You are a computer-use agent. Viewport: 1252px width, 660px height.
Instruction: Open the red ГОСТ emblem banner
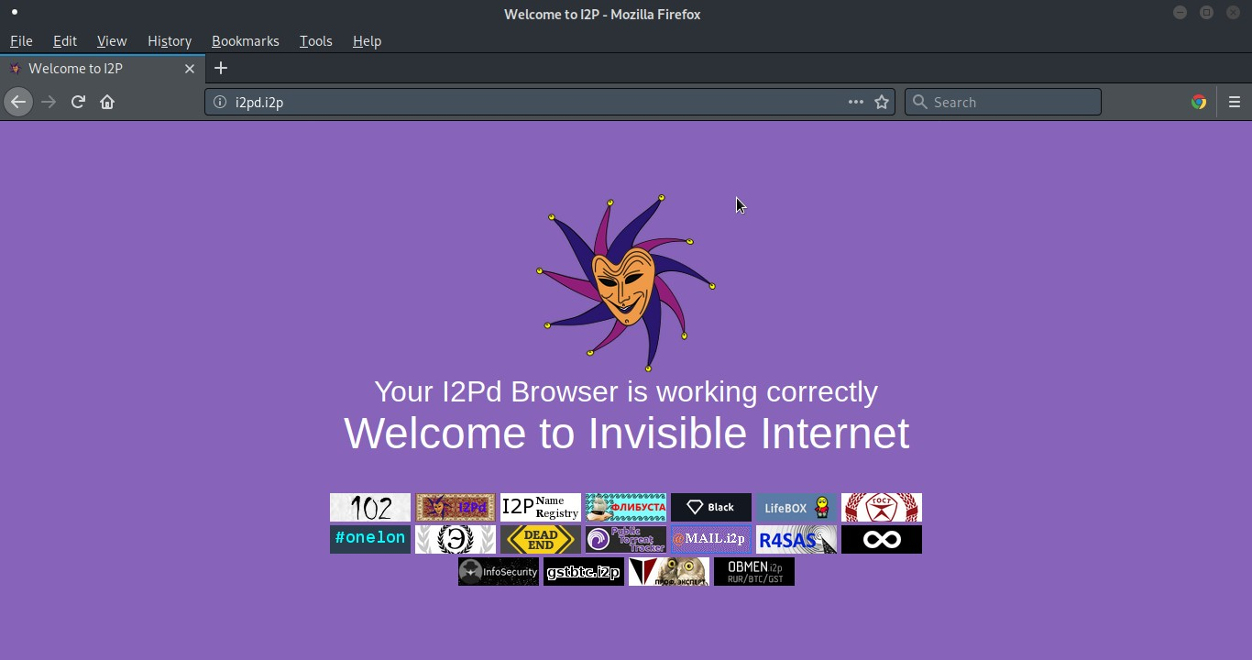(x=882, y=508)
